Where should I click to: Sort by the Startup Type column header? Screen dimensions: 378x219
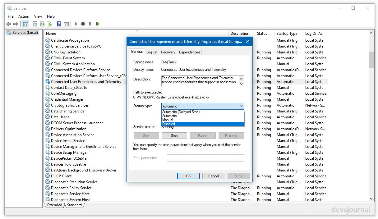click(289, 34)
